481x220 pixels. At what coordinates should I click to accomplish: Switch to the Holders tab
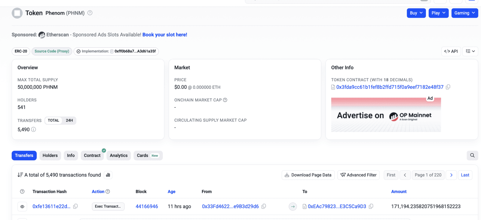tap(50, 155)
